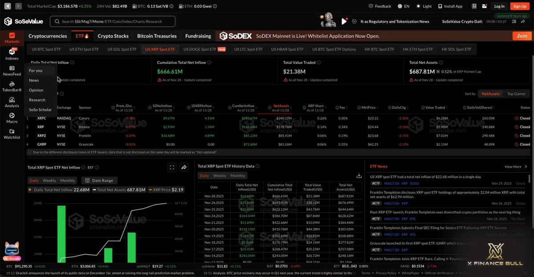The width and height of the screenshot is (534, 277).
Task: Open the Indexes sidebar section
Action: click(x=12, y=55)
